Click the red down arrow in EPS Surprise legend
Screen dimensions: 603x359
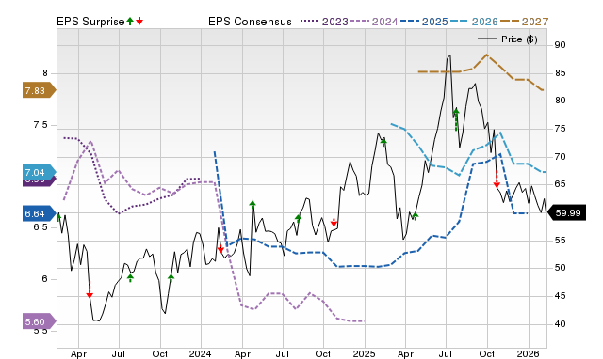[x=139, y=21]
